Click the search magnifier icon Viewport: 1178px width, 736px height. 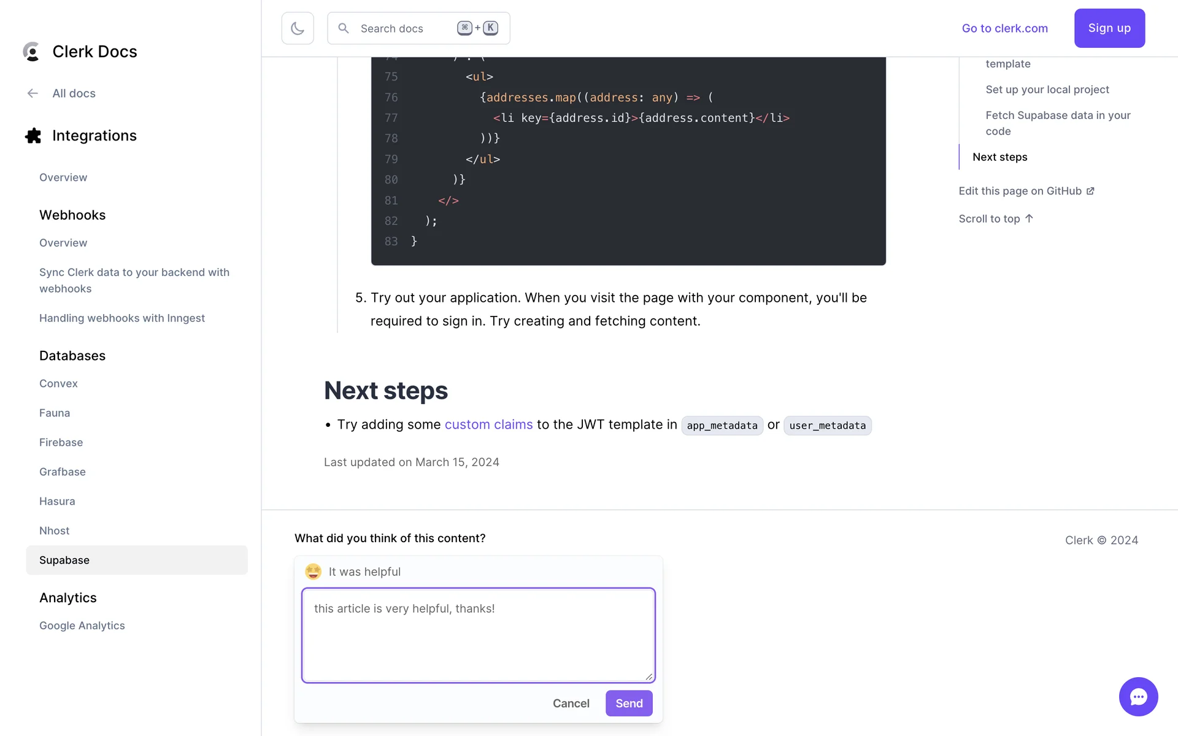(x=344, y=28)
